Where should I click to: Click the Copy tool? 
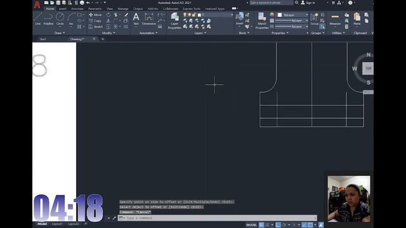pyautogui.click(x=95, y=21)
